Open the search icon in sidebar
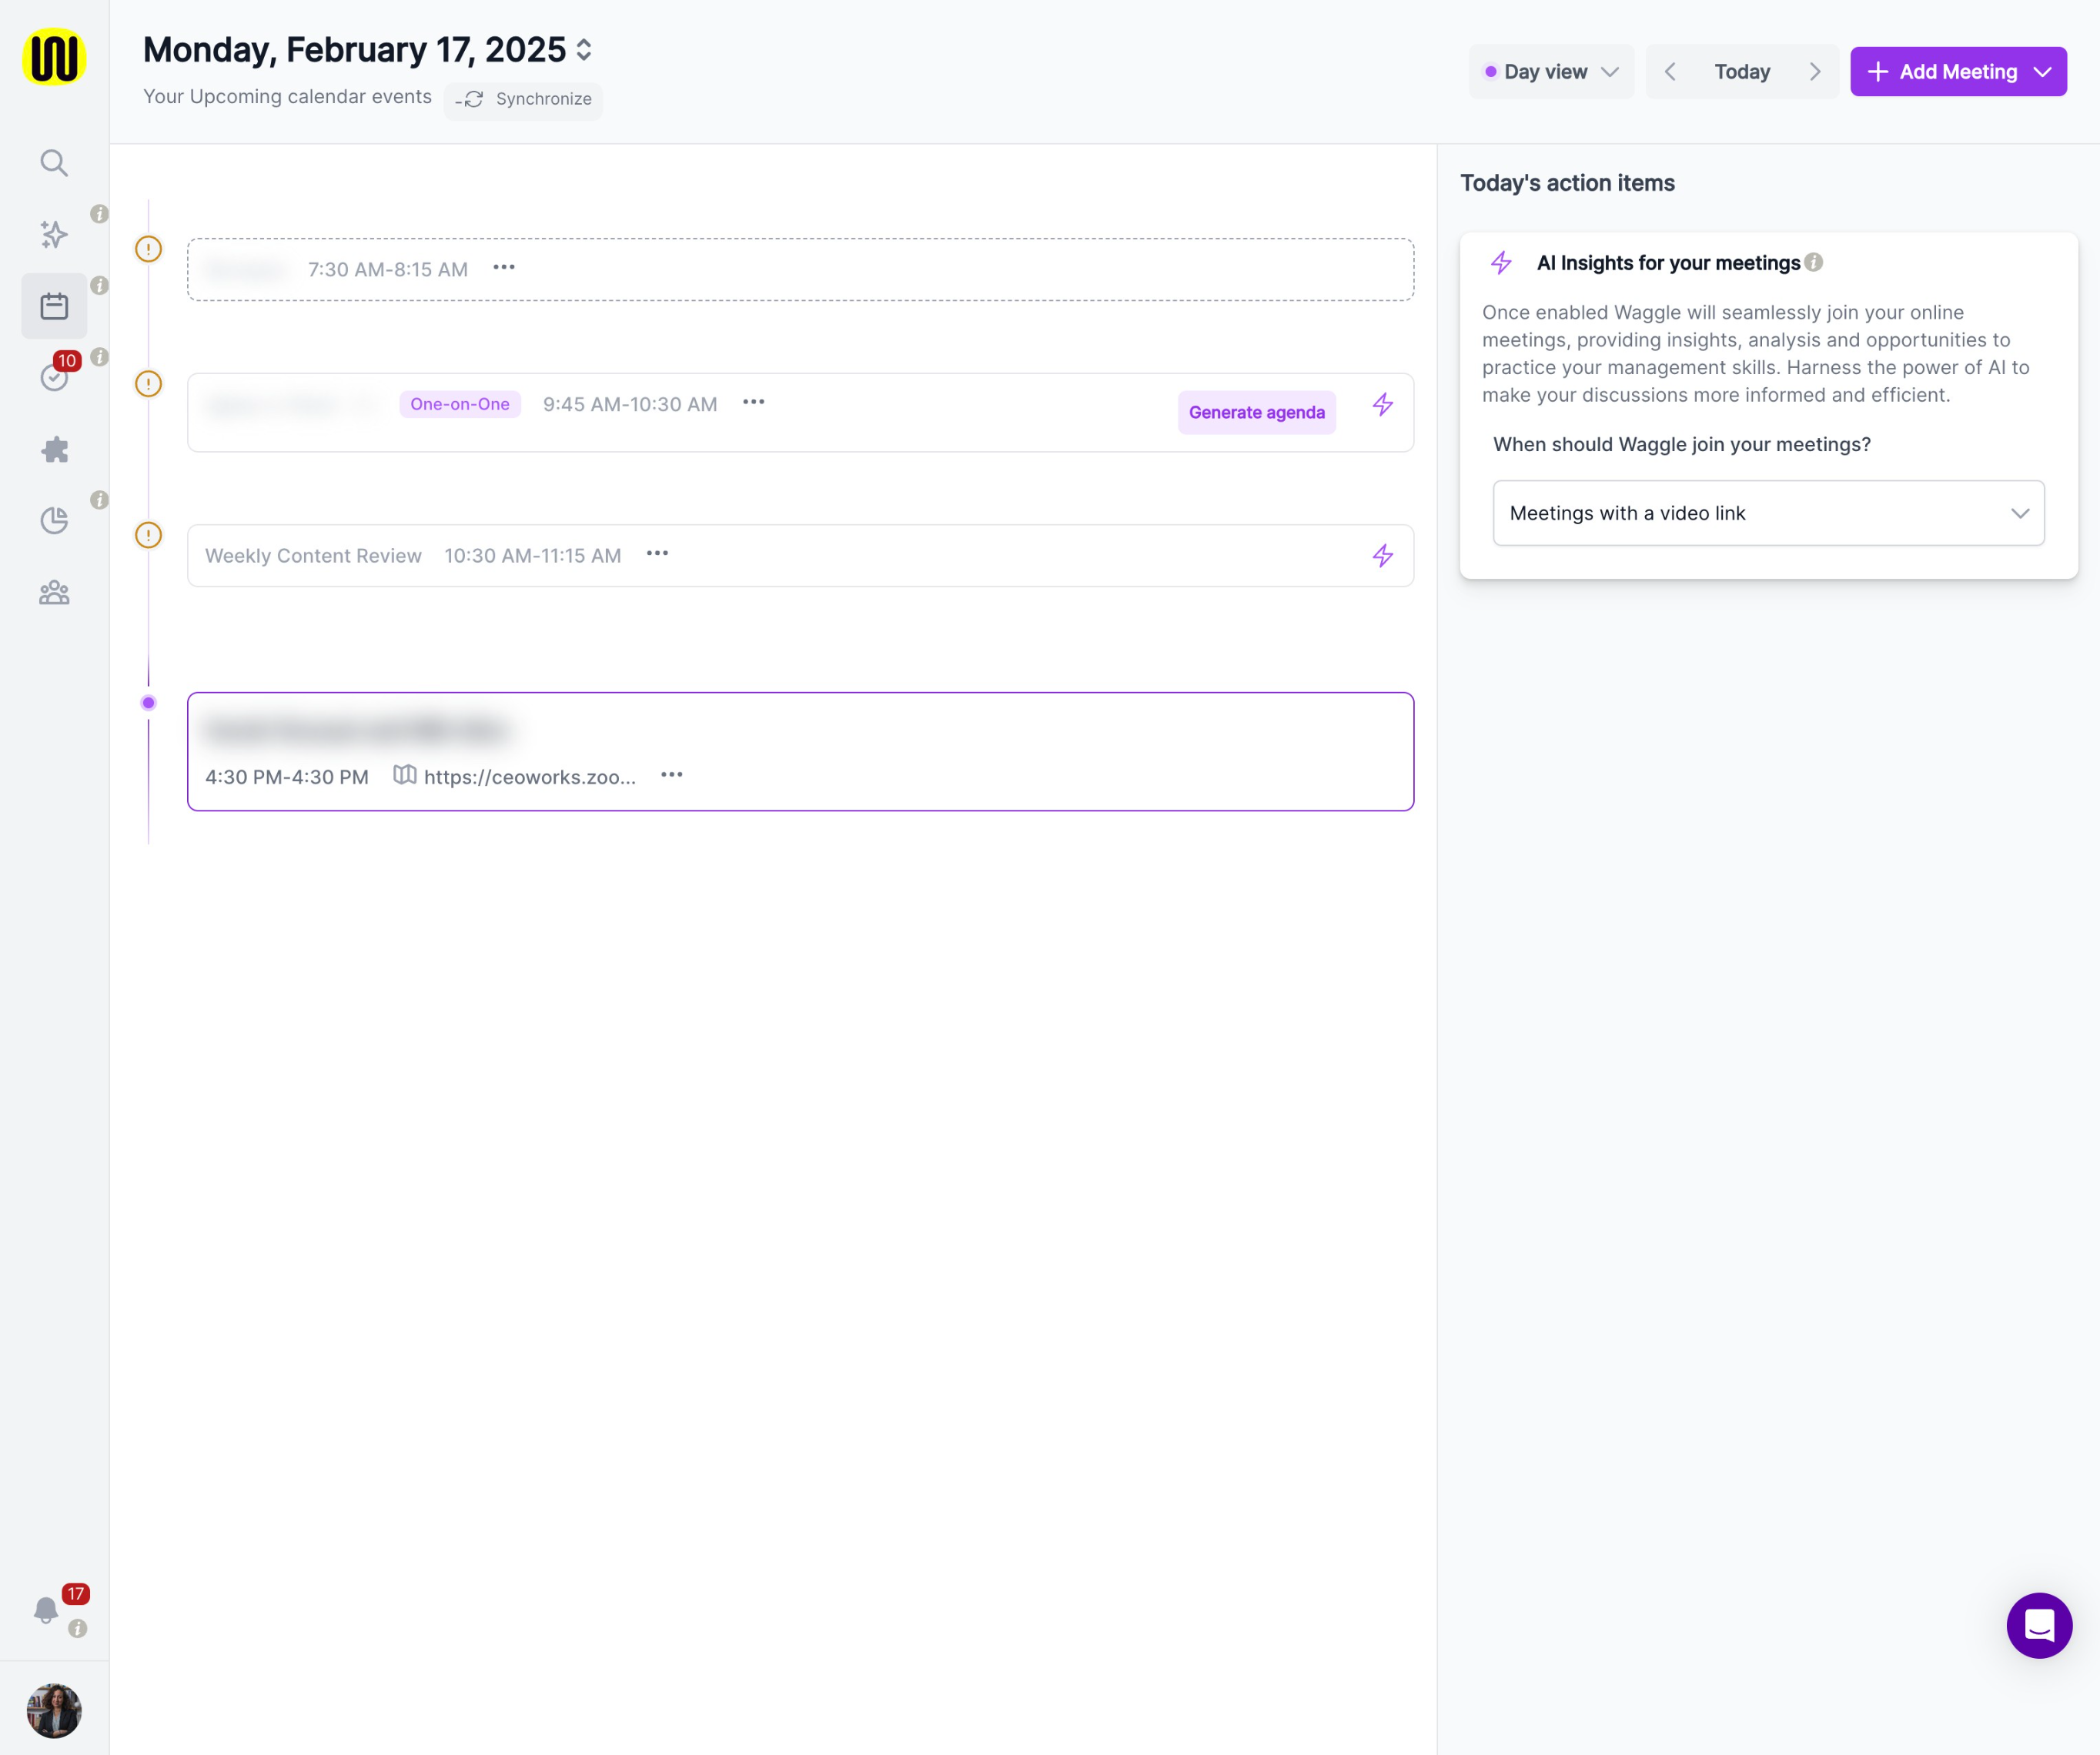The image size is (2100, 1755). [x=54, y=163]
